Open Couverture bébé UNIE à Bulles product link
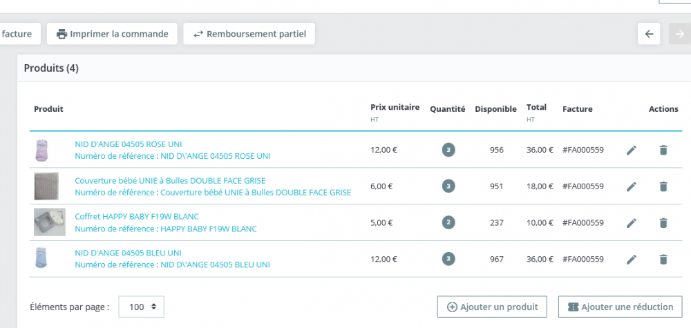This screenshot has width=691, height=328. click(x=170, y=181)
